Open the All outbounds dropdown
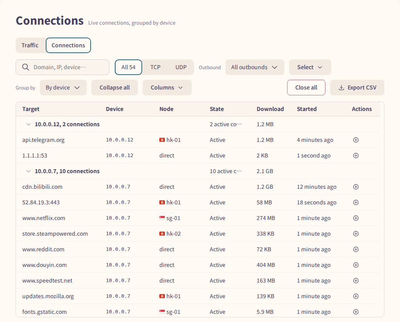 click(255, 67)
